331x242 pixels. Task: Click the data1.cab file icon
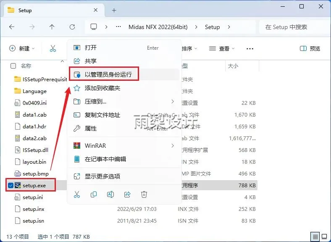[18, 114]
